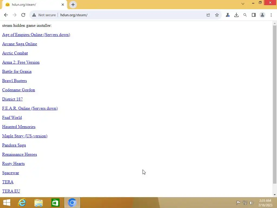Click the forward navigation arrow
Screen dimensions: 277x208
[15, 15]
